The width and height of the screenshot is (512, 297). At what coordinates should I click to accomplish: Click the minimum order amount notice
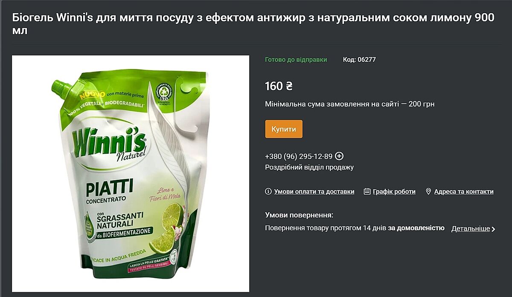tap(350, 104)
